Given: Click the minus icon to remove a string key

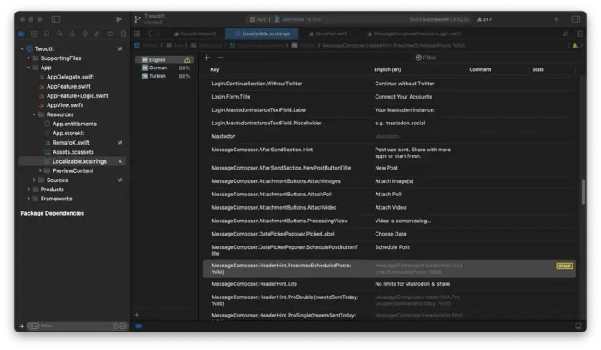Looking at the screenshot, I should click(x=220, y=58).
